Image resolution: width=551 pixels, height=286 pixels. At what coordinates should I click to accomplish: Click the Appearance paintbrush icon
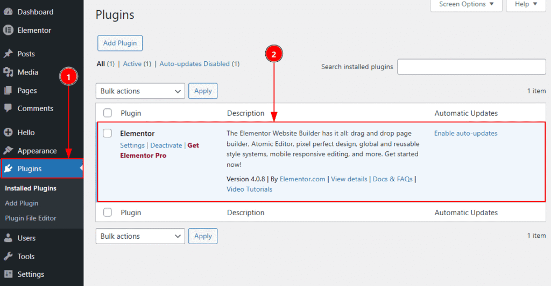coord(8,151)
